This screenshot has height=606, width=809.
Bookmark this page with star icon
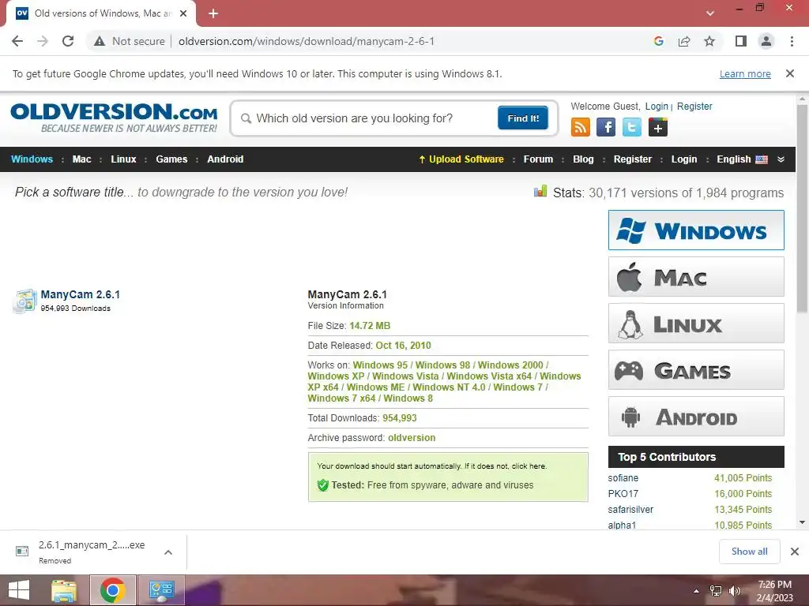click(709, 41)
